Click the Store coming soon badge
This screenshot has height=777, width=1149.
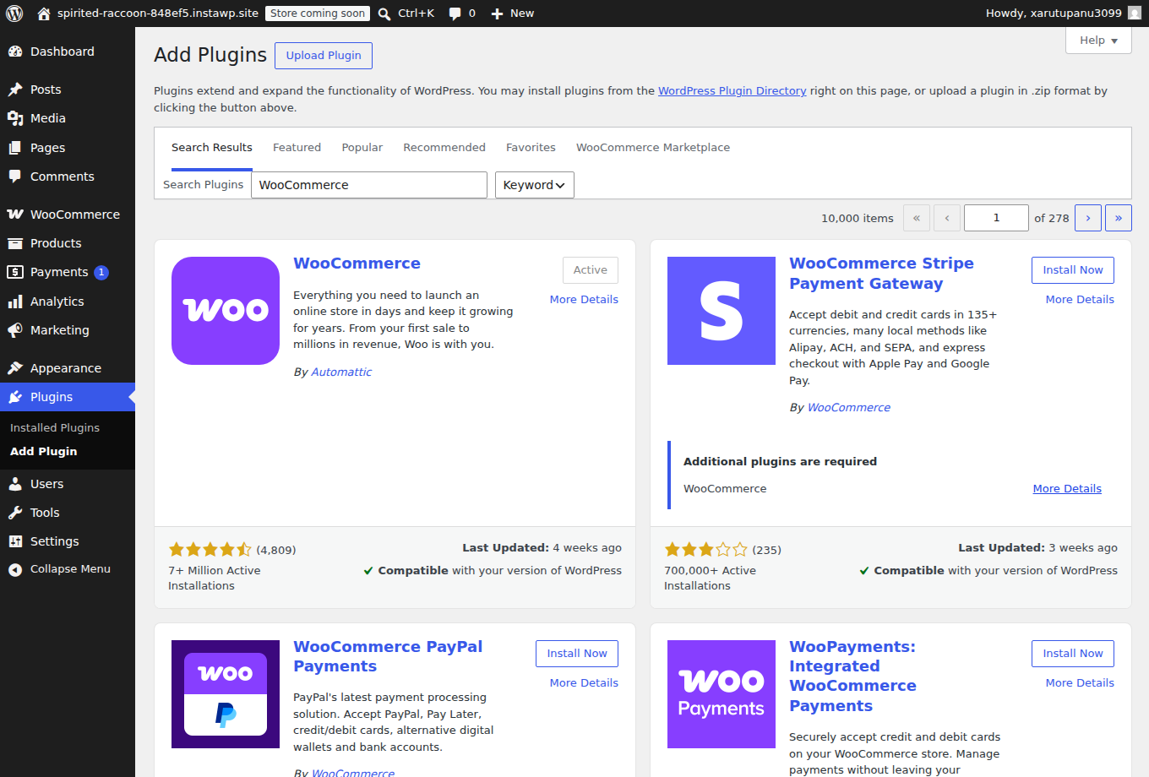point(318,14)
